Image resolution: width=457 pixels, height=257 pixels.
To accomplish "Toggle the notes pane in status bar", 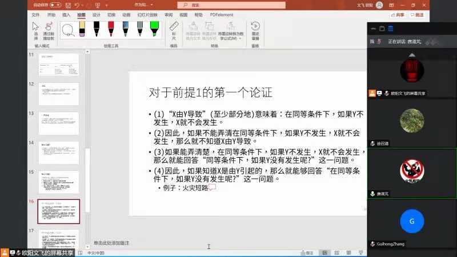I will pos(307,252).
